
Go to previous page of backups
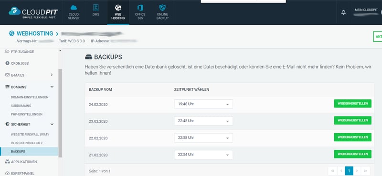[x=340, y=171]
